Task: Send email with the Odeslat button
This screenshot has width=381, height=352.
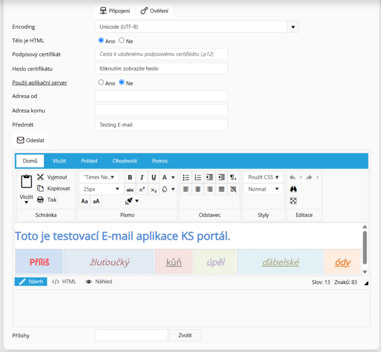Action: click(31, 140)
